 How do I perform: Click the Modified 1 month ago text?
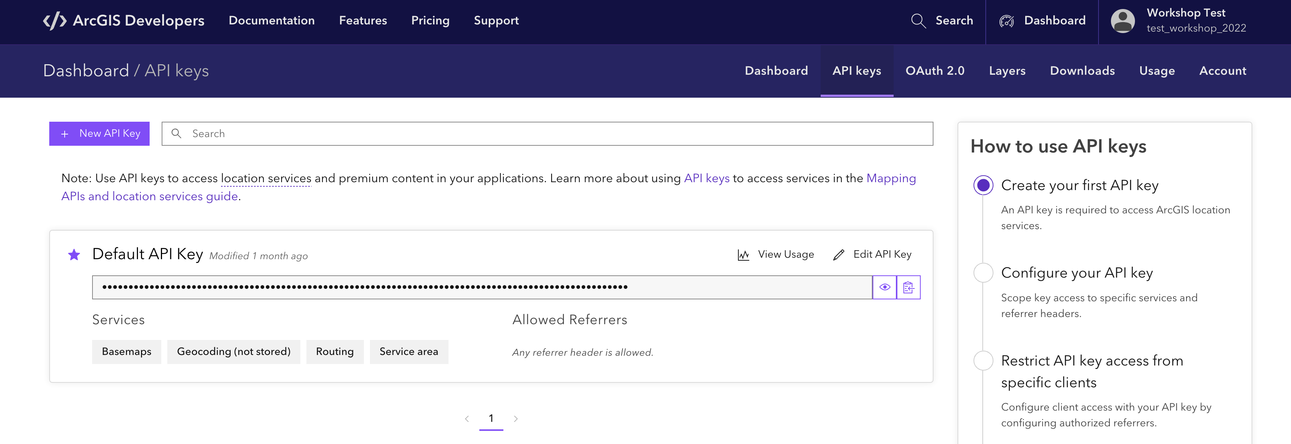[258, 256]
